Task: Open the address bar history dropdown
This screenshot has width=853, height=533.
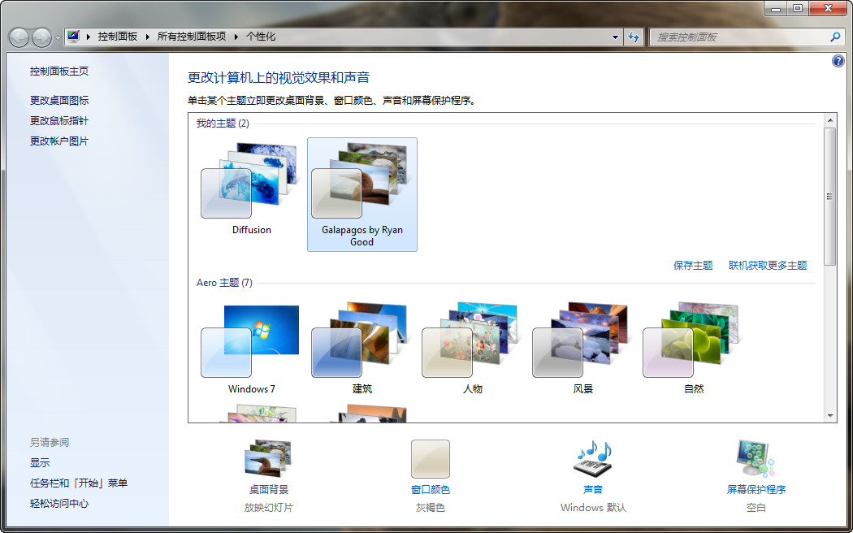Action: point(615,37)
